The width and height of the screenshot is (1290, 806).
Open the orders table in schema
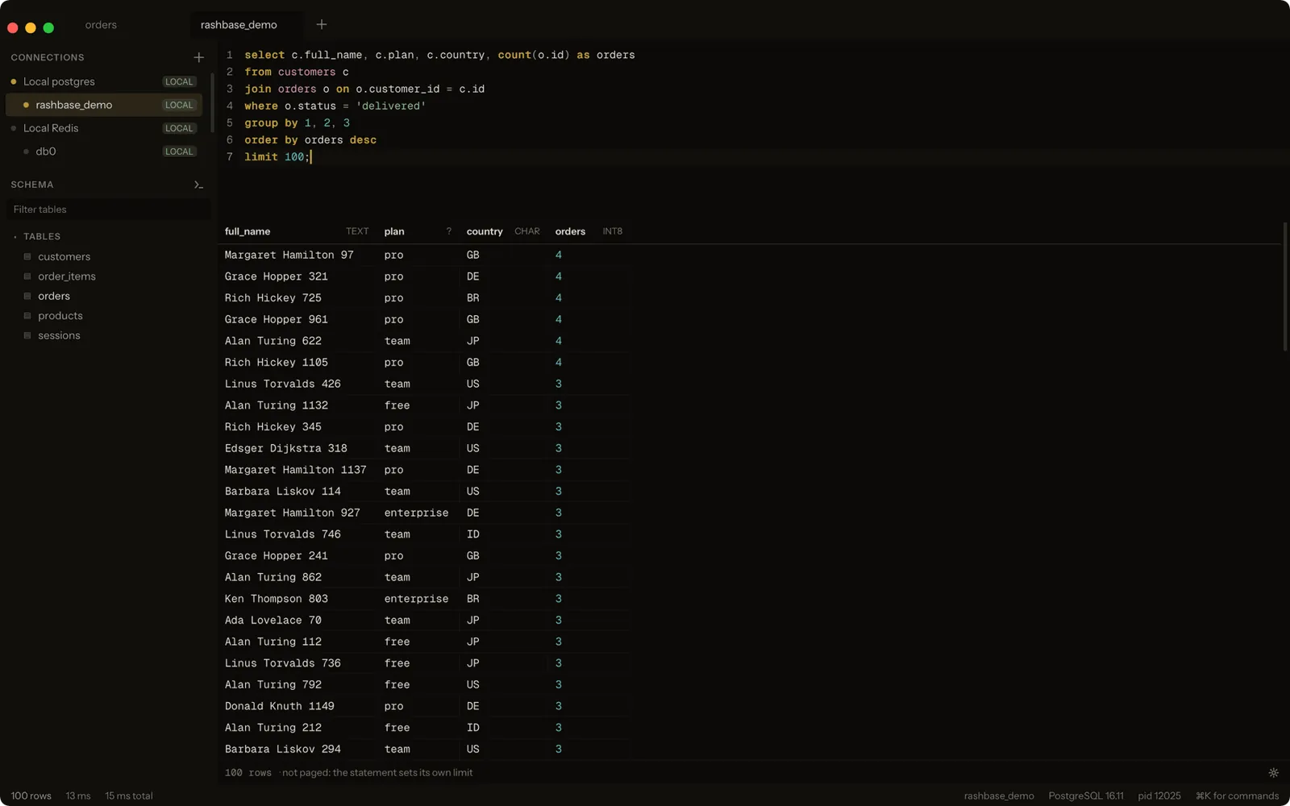[54, 296]
